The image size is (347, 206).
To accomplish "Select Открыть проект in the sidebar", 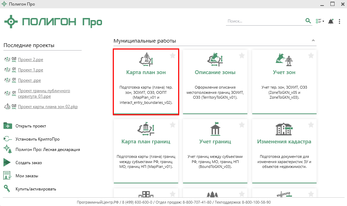I will [30, 126].
